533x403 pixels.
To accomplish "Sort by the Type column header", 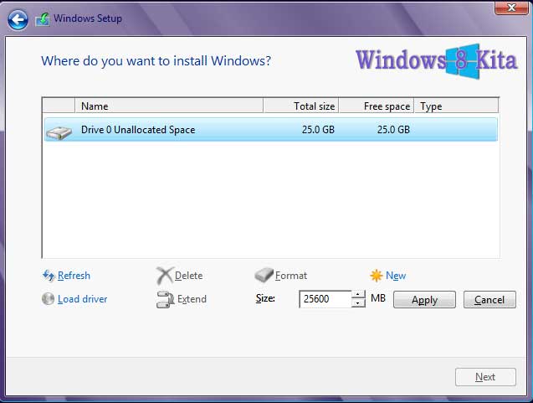I will [457, 106].
